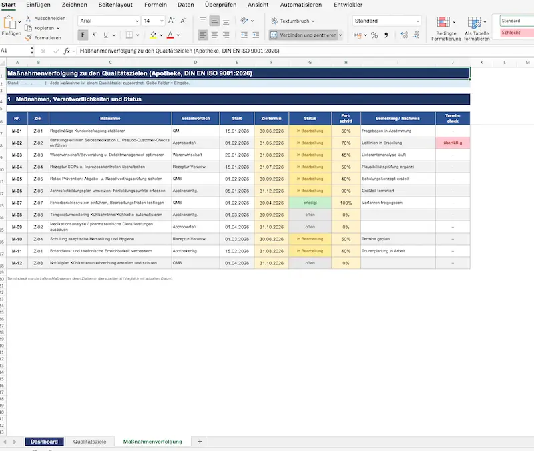Toggle bold formatting F button
The width and height of the screenshot is (534, 451).
click(x=83, y=35)
